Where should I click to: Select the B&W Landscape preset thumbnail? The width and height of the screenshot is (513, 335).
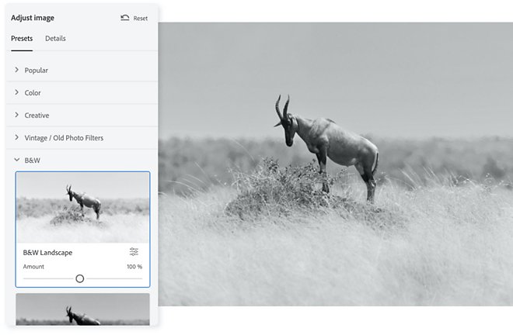(82, 207)
